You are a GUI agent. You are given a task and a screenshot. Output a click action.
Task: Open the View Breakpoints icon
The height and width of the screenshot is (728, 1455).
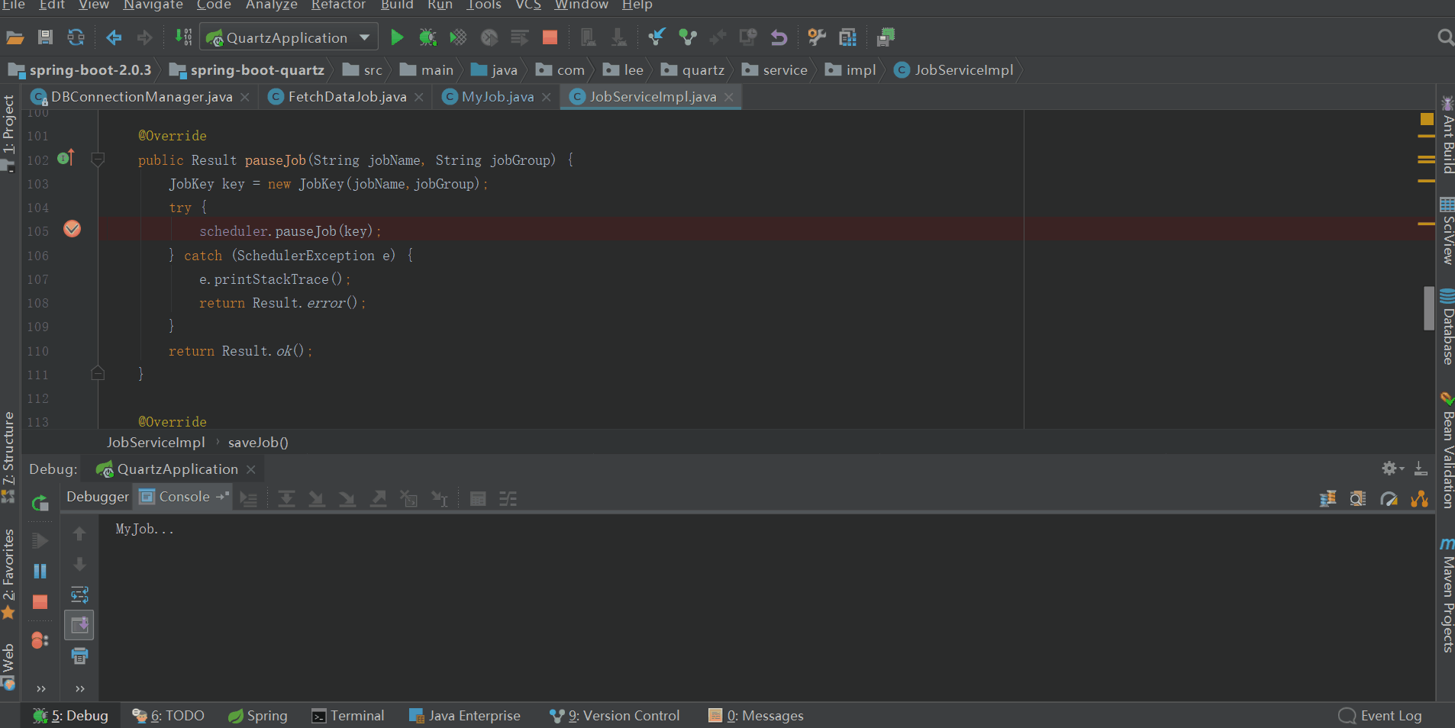(x=40, y=640)
